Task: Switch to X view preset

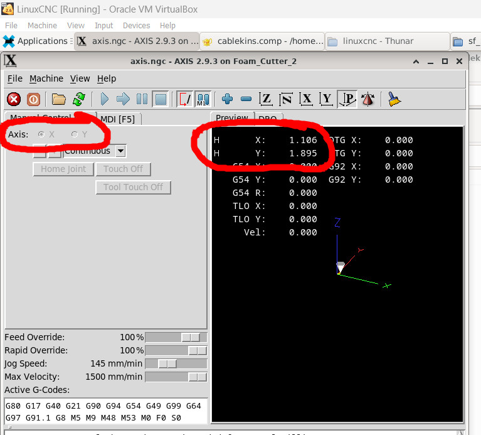Action: click(306, 99)
